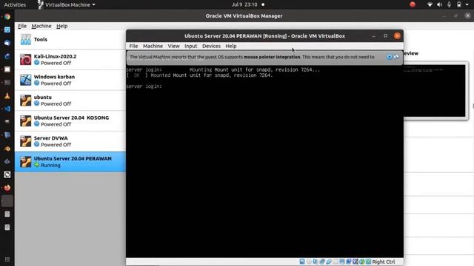Select the Server DVWA machine
Viewport: 474px width, 266px height.
coord(70,141)
